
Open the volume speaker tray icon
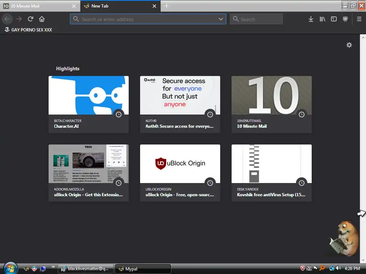(x=338, y=268)
